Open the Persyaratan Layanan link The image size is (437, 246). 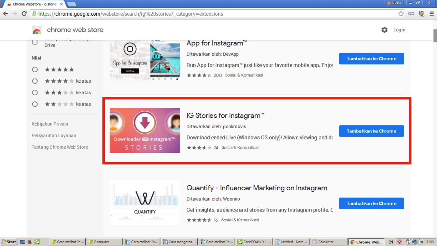[54, 136]
